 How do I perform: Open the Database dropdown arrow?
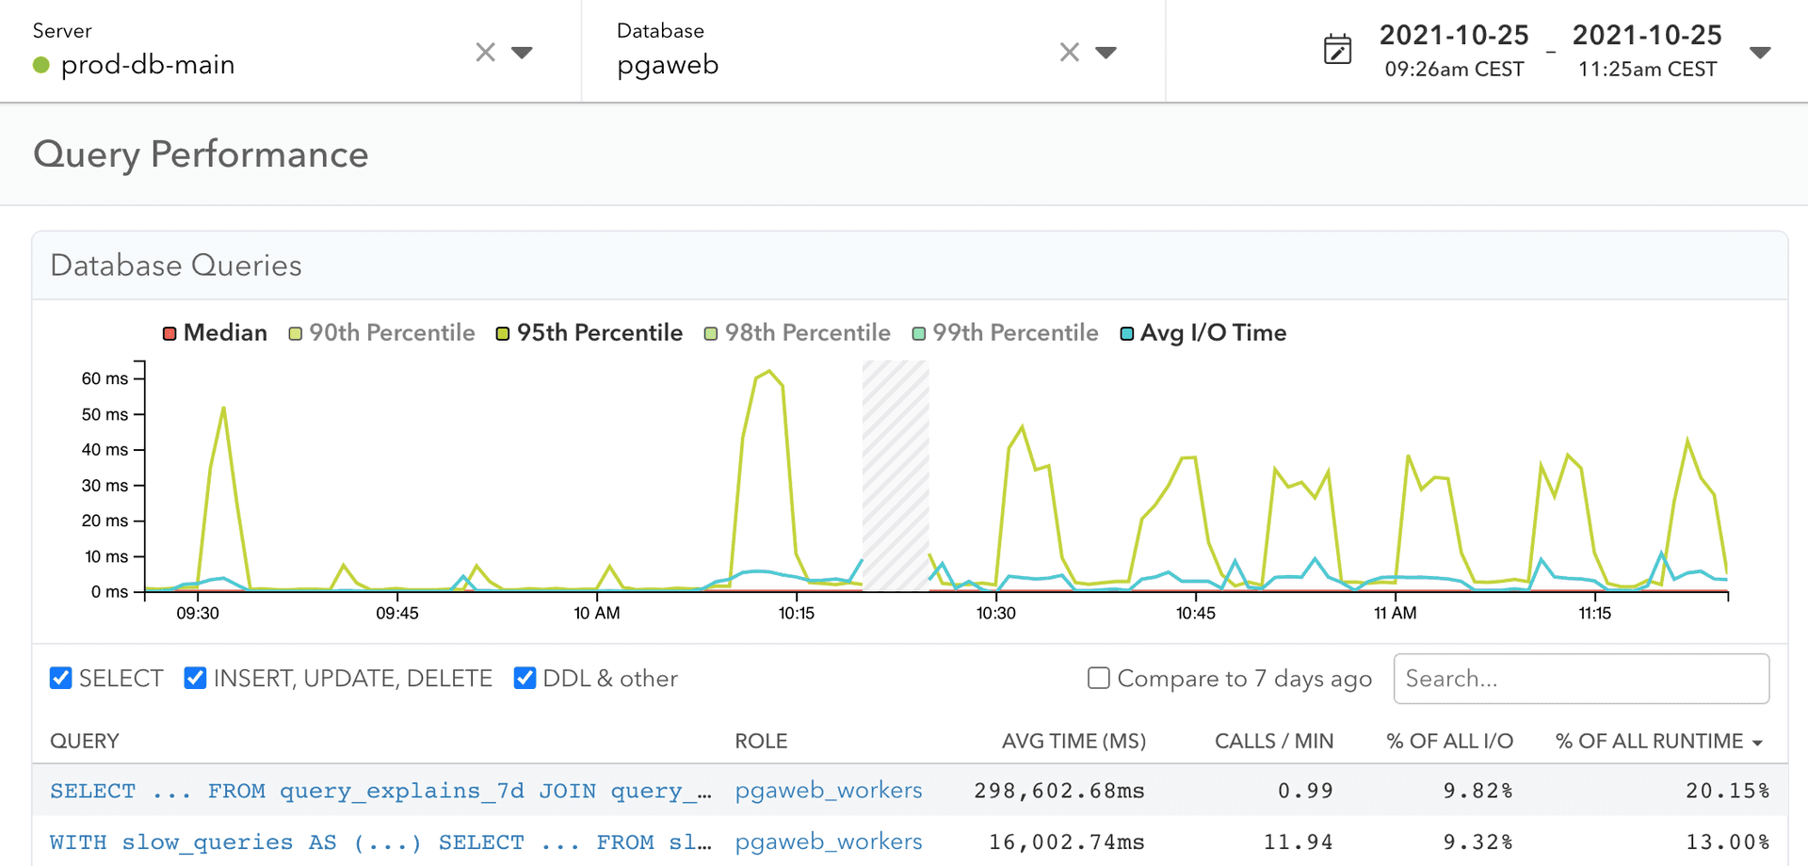click(1106, 53)
